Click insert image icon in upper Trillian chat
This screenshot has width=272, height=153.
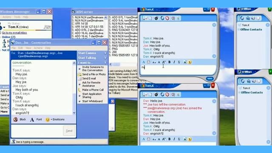coord(185,62)
